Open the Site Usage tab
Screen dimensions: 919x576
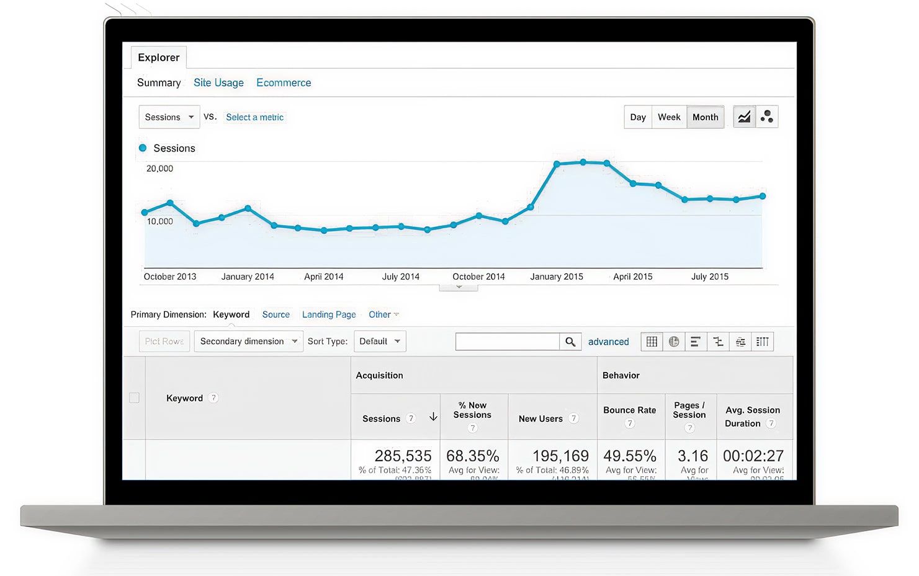coord(218,82)
